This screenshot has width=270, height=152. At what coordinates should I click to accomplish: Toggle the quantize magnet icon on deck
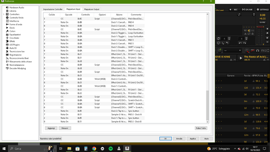(249, 31)
